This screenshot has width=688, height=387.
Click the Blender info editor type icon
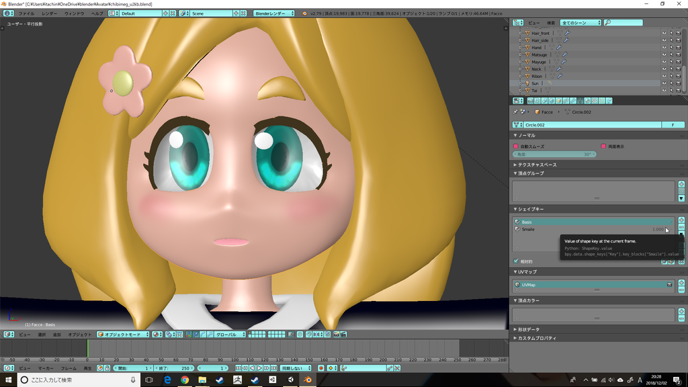[x=8, y=13]
